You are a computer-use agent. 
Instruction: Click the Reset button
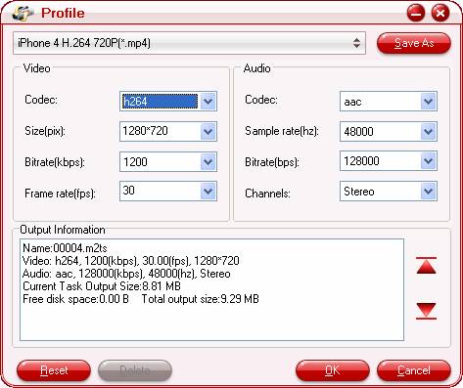pos(54,370)
